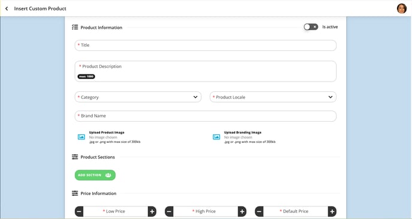Decrease Default Price with minus button

tap(259, 211)
